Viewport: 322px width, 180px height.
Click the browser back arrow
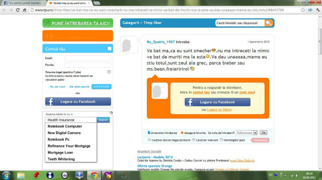coord(4,10)
